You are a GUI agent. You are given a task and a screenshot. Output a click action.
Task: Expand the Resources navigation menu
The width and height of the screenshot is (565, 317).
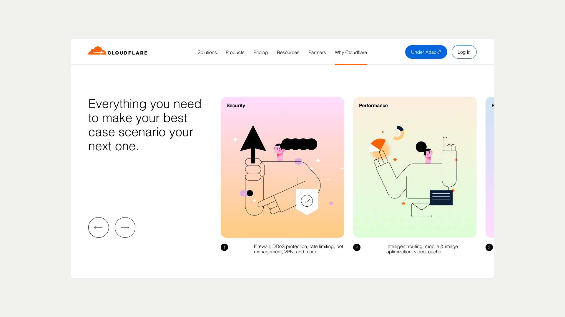tap(288, 52)
